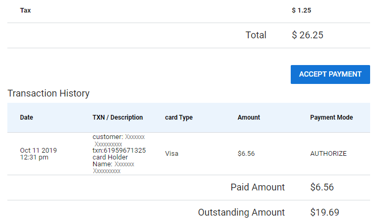
Task: Click the Transaction History heading
Action: coord(48,93)
